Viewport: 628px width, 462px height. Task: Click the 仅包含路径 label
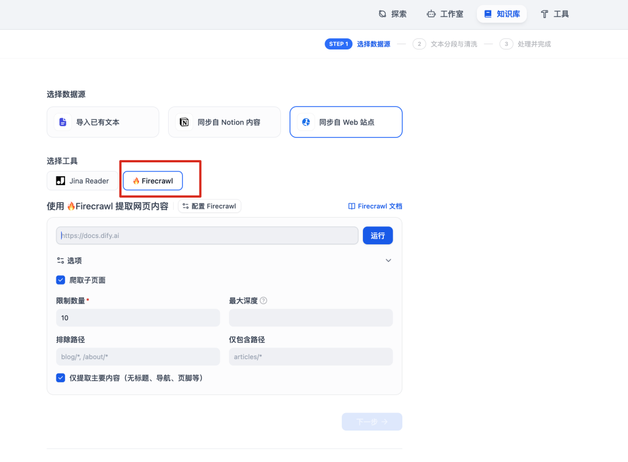coord(247,340)
